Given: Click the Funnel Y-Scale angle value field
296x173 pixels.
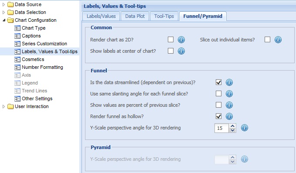Looking at the screenshot, I should coord(221,128).
